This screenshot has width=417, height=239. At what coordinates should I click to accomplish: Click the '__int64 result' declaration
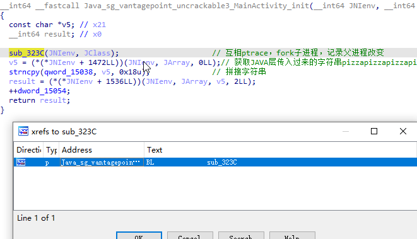pyautogui.click(x=42, y=34)
